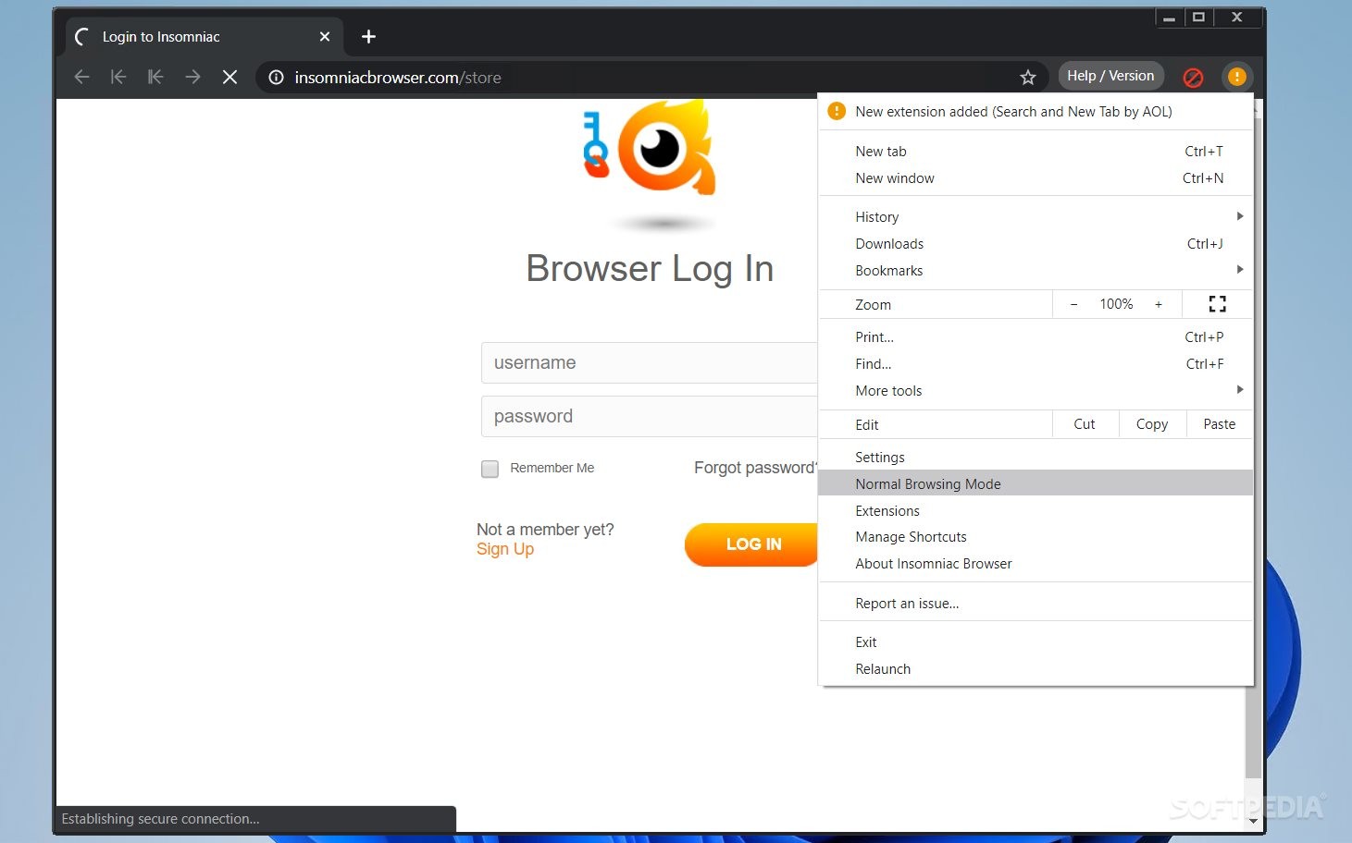Choose Print... from the menu
The width and height of the screenshot is (1352, 843).
pyautogui.click(x=1036, y=336)
